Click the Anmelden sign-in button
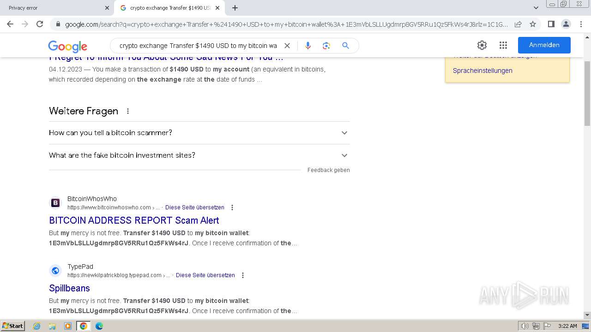Viewport: 591px width, 332px height. (x=544, y=45)
